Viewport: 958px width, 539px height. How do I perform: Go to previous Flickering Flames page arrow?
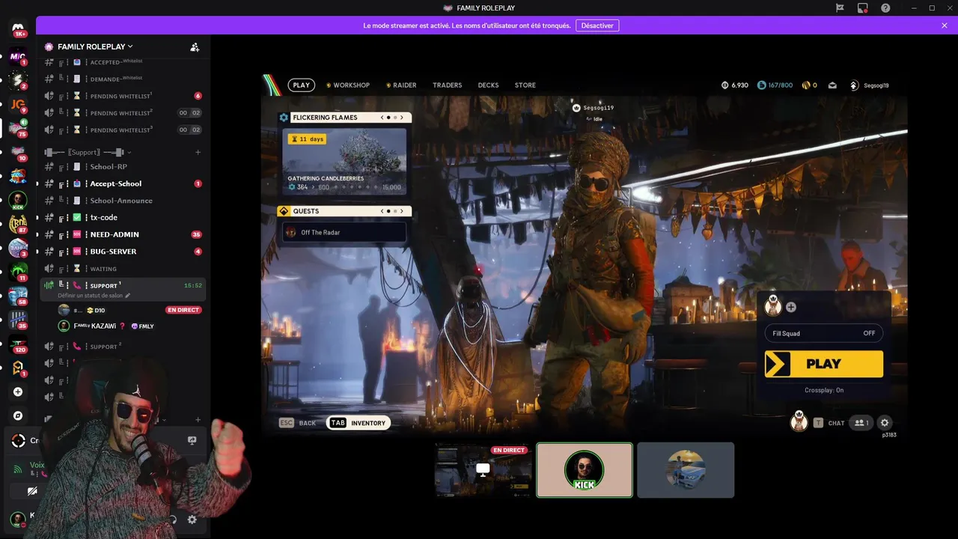[382, 118]
